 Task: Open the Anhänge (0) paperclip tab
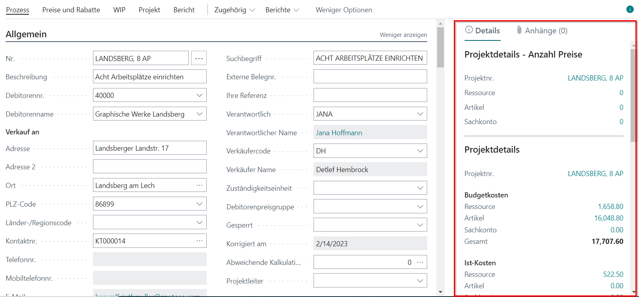[542, 31]
